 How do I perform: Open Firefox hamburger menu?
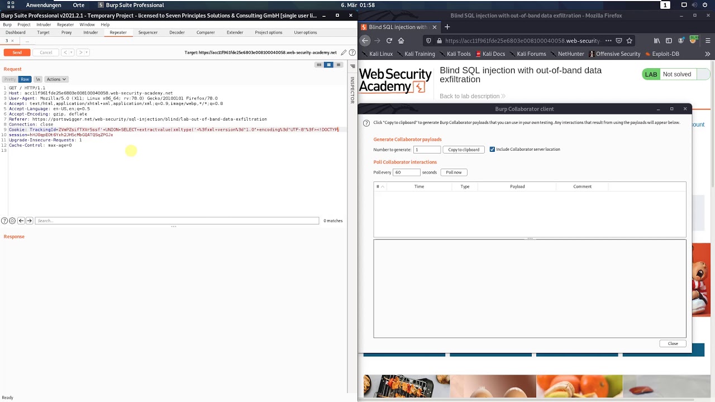(x=708, y=41)
